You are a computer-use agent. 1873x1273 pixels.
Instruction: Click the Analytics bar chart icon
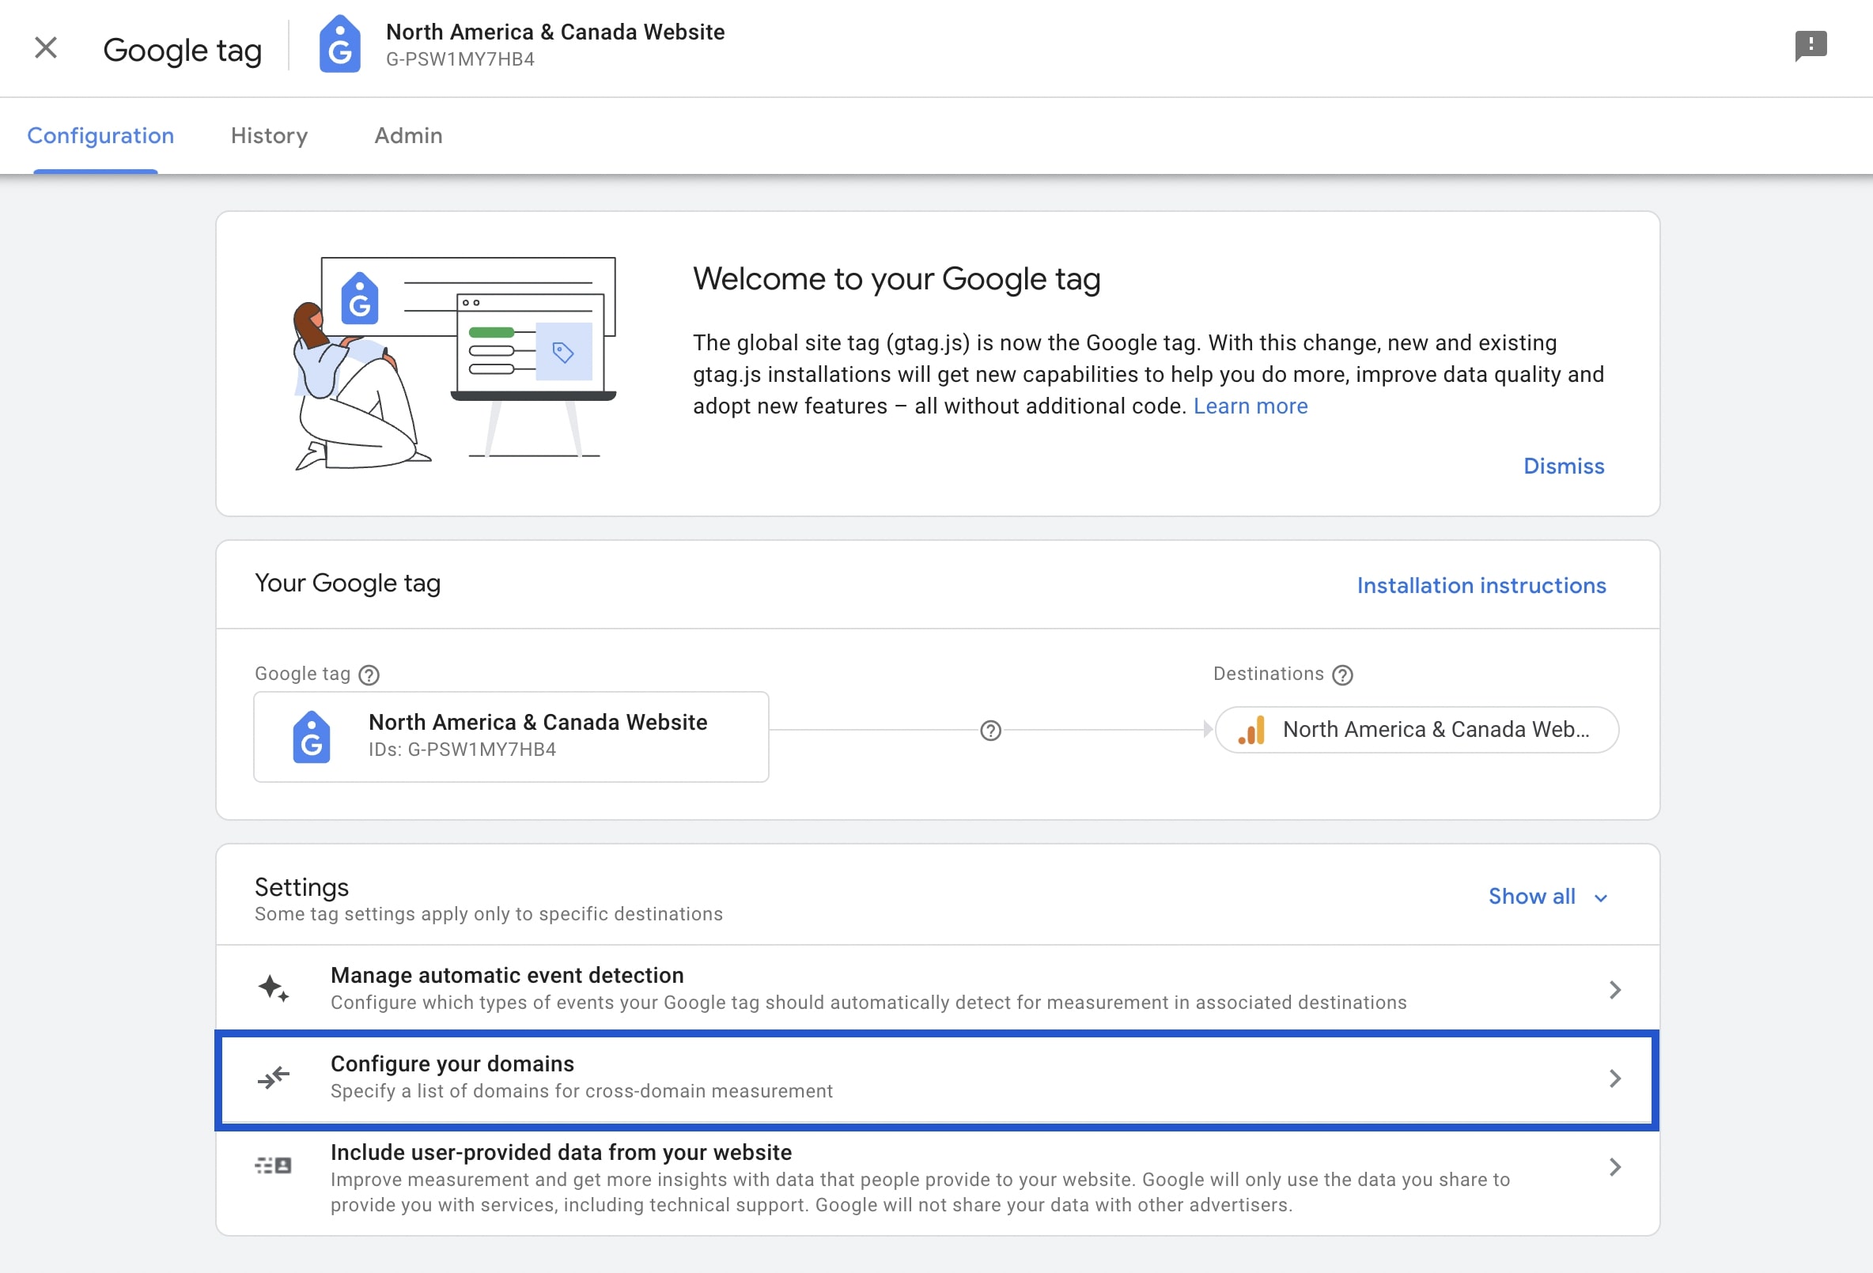[x=1251, y=730]
